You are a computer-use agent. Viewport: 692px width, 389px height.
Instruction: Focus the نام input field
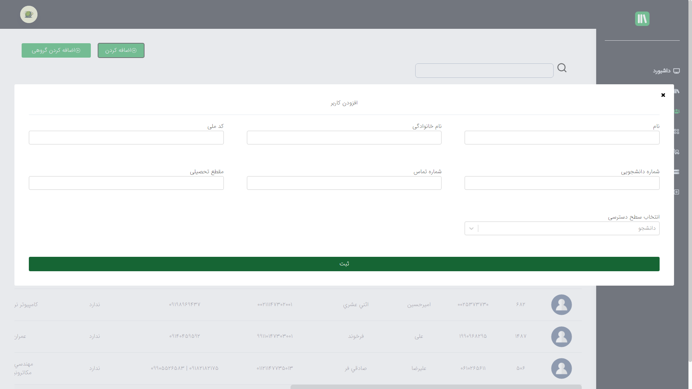tap(562, 138)
